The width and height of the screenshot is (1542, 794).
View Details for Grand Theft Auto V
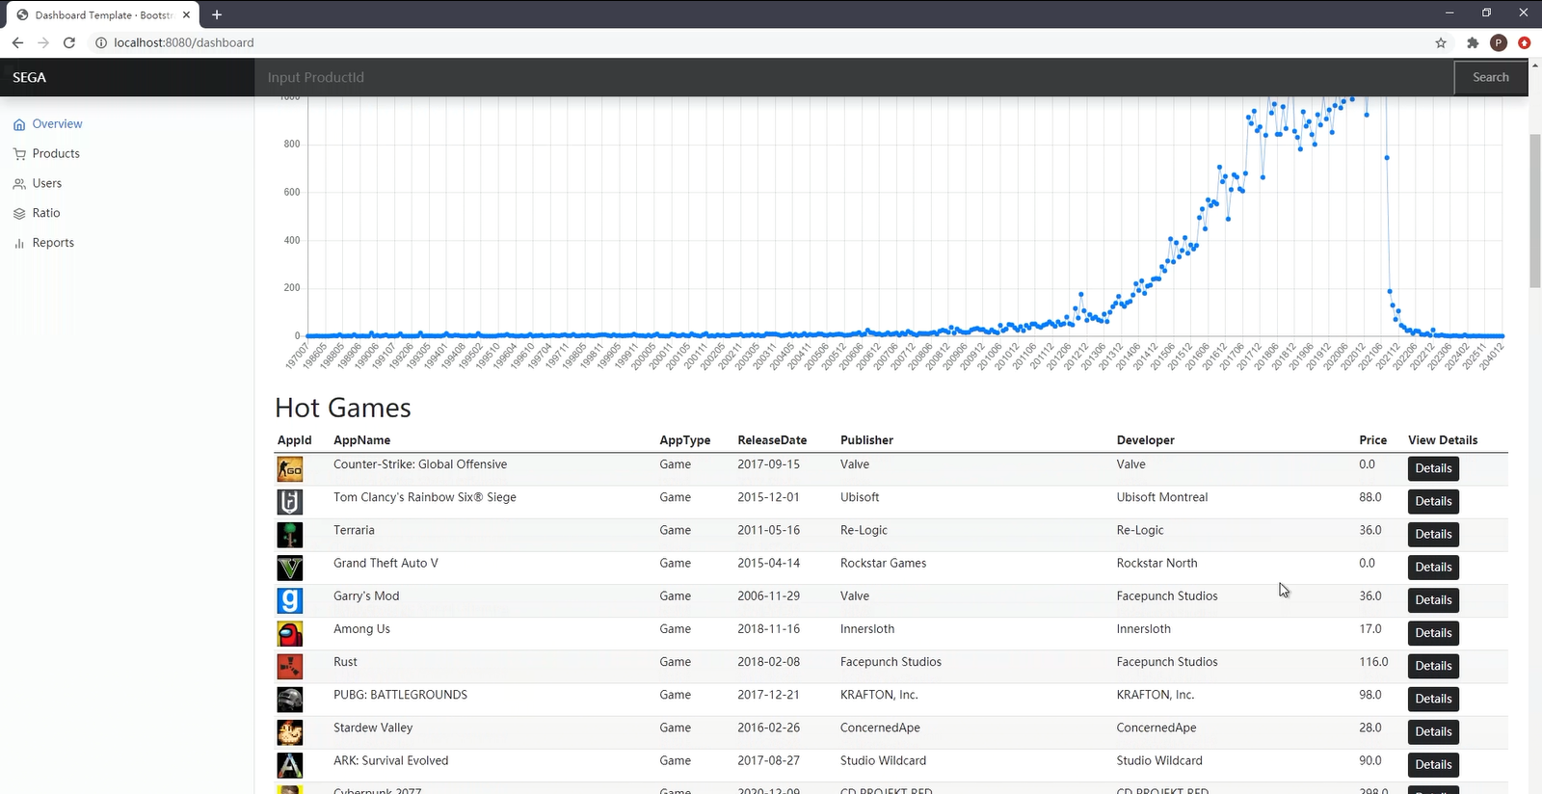point(1433,568)
